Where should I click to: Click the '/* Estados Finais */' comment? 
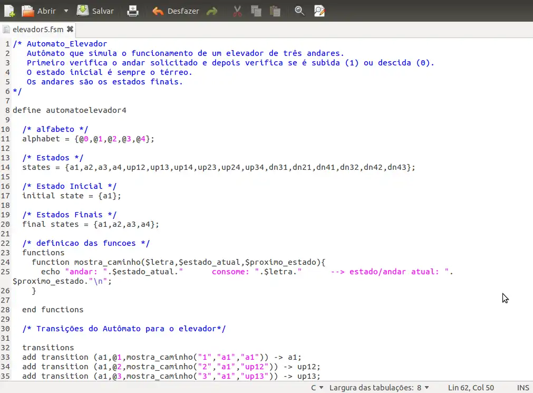[70, 215]
